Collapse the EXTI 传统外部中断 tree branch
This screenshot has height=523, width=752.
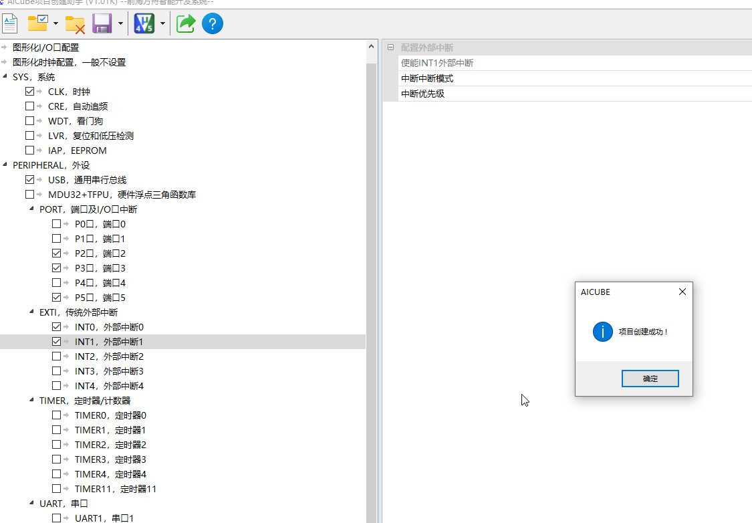point(30,312)
